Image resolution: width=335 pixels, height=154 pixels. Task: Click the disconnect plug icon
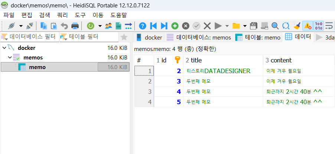[x=30, y=26]
